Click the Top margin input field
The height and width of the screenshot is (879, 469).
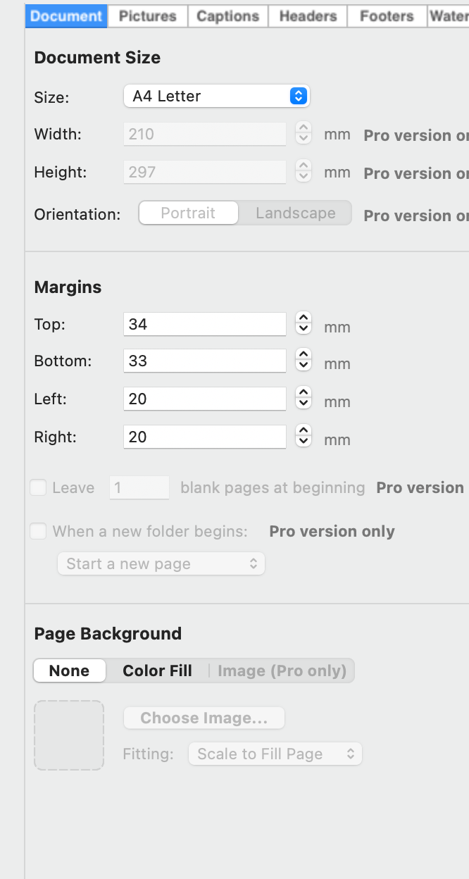[204, 324]
